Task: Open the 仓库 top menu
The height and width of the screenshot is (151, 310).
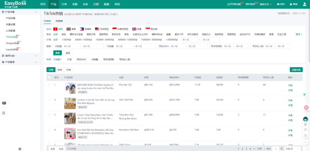Action: [86, 4]
